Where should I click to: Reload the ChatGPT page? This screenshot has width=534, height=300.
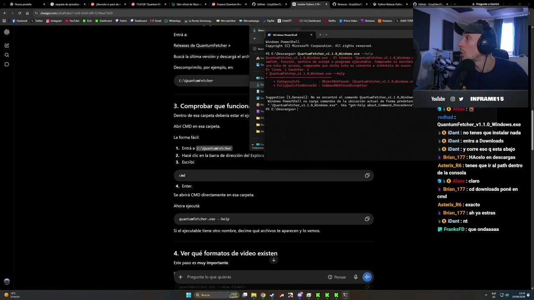click(x=20, y=13)
